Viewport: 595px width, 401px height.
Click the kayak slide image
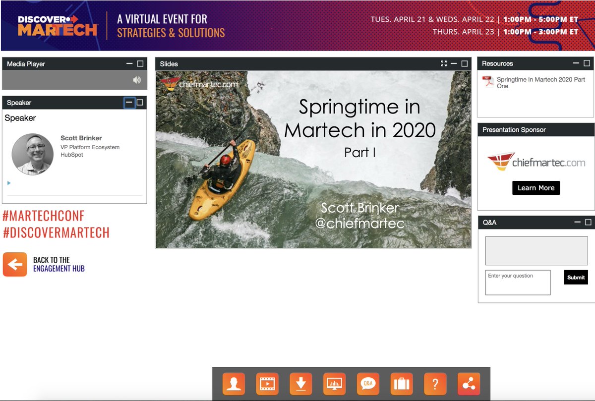[313, 159]
